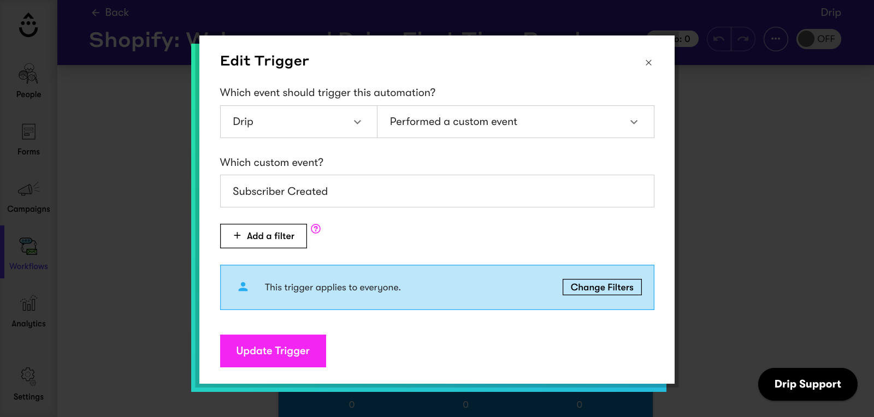Screen dimensions: 874x417
Task: Click the Change Filters button
Action: coord(602,287)
